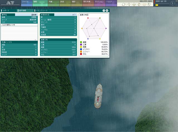Click the green 農業 legend swatch
Screen dimensions: 178x132
pyautogui.click(x=81, y=42)
